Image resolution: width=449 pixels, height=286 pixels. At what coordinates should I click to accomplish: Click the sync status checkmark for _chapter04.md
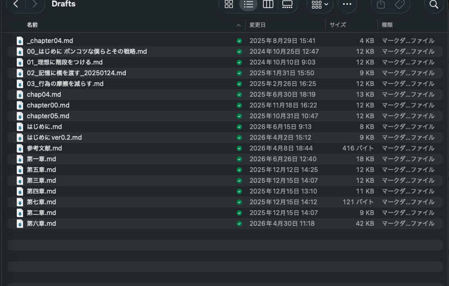coord(239,41)
